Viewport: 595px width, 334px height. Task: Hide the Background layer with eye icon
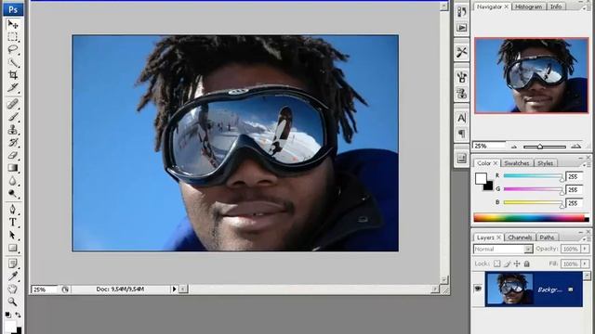pos(478,289)
